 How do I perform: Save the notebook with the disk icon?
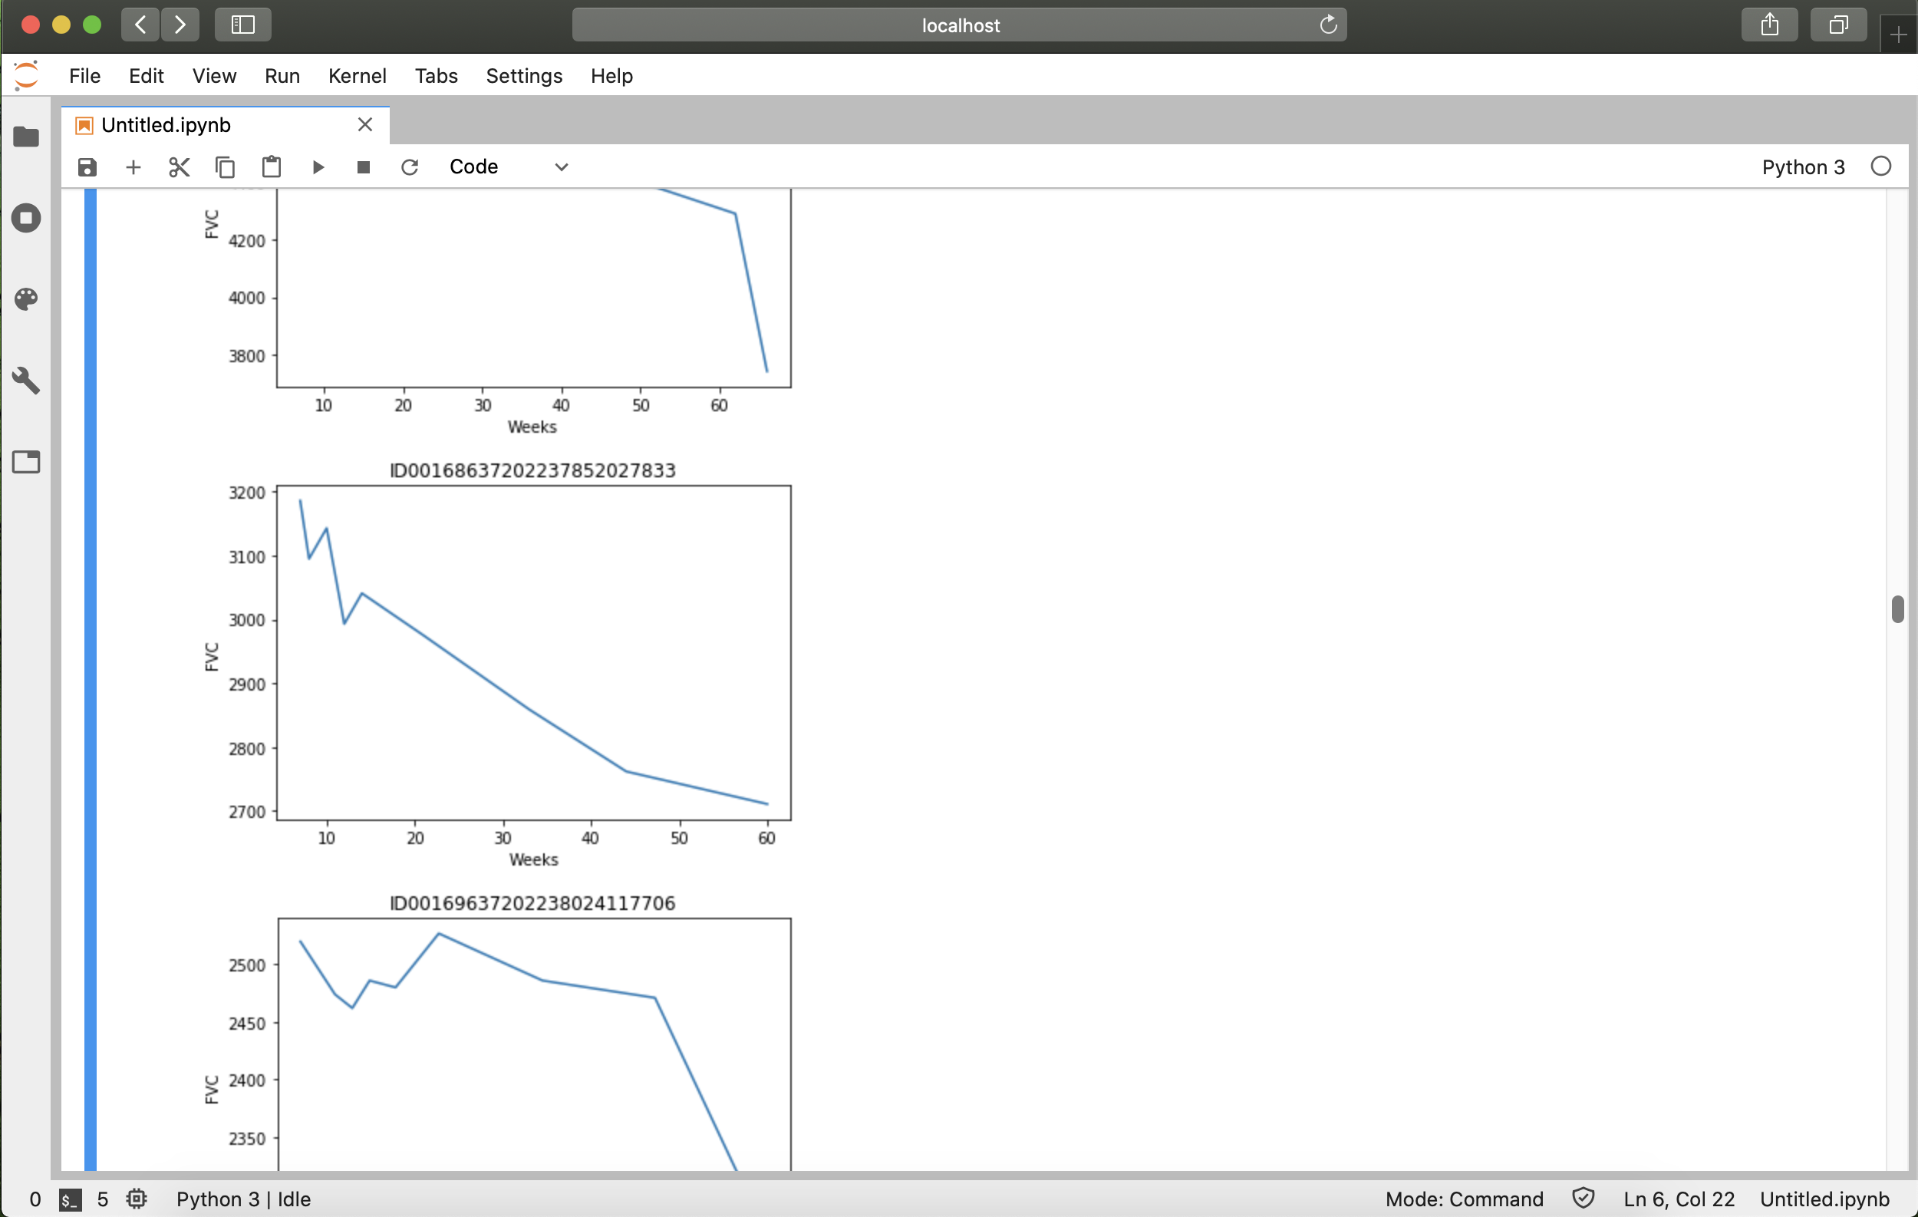coord(87,167)
